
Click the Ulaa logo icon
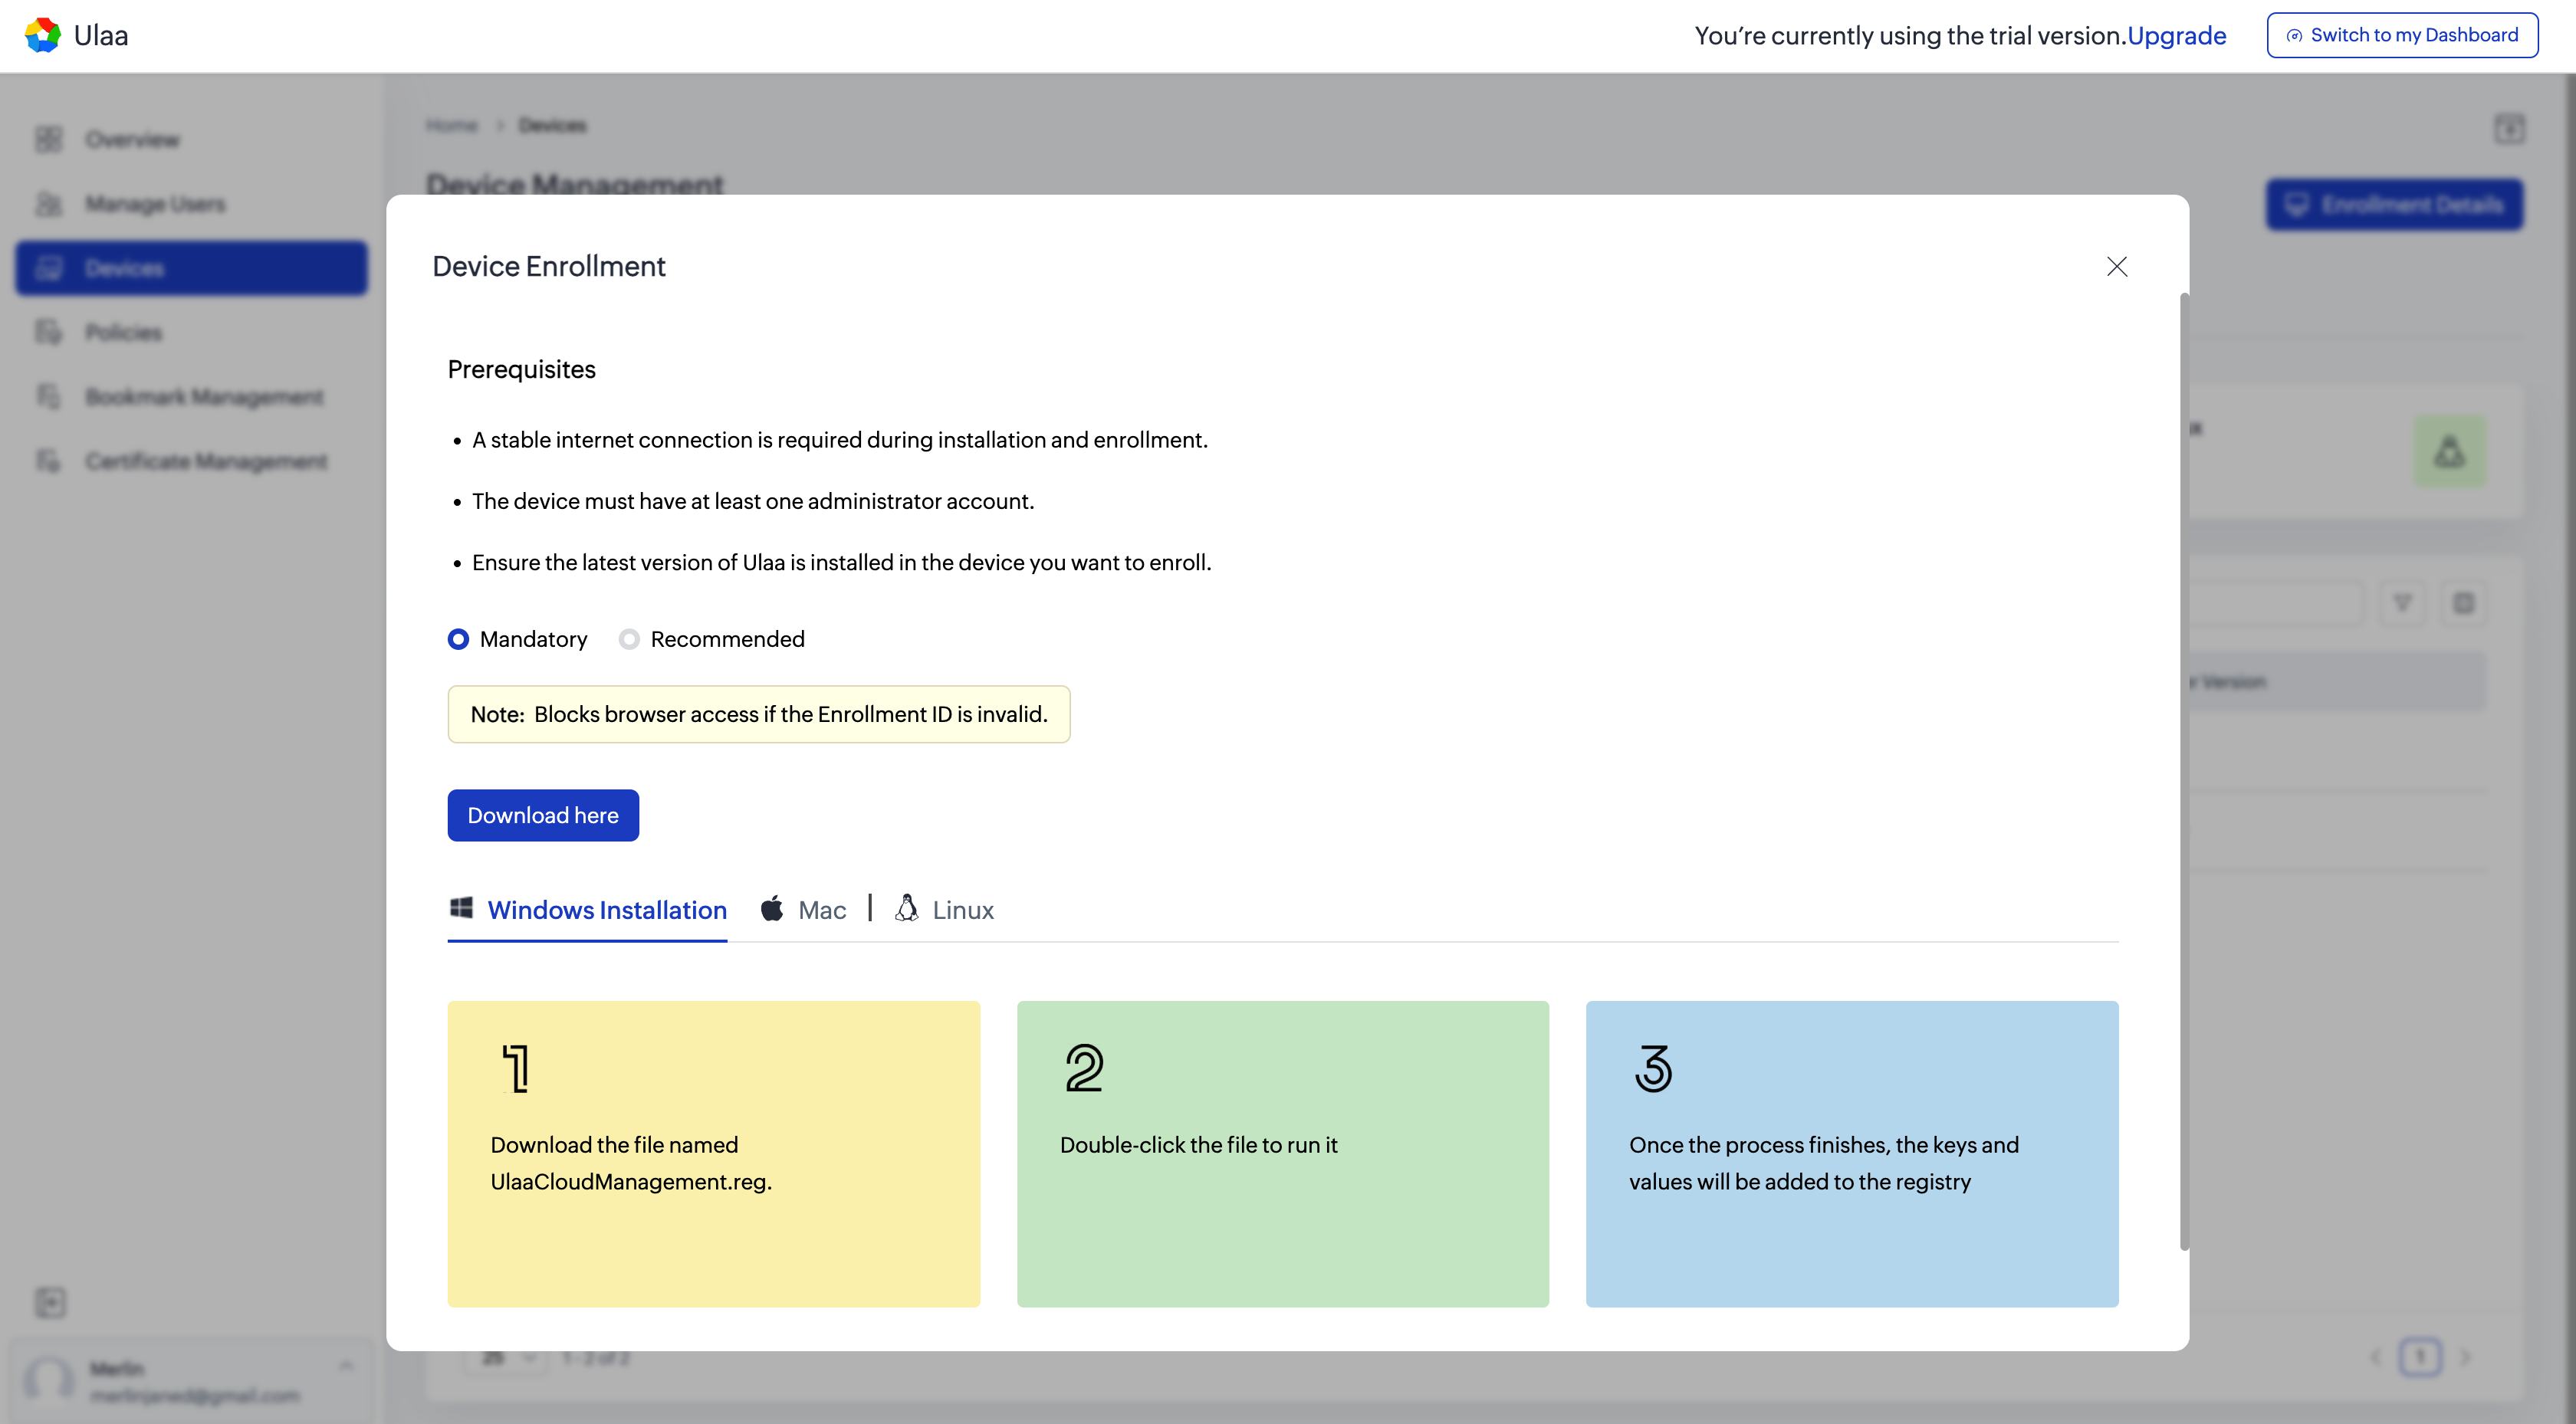pyautogui.click(x=42, y=35)
